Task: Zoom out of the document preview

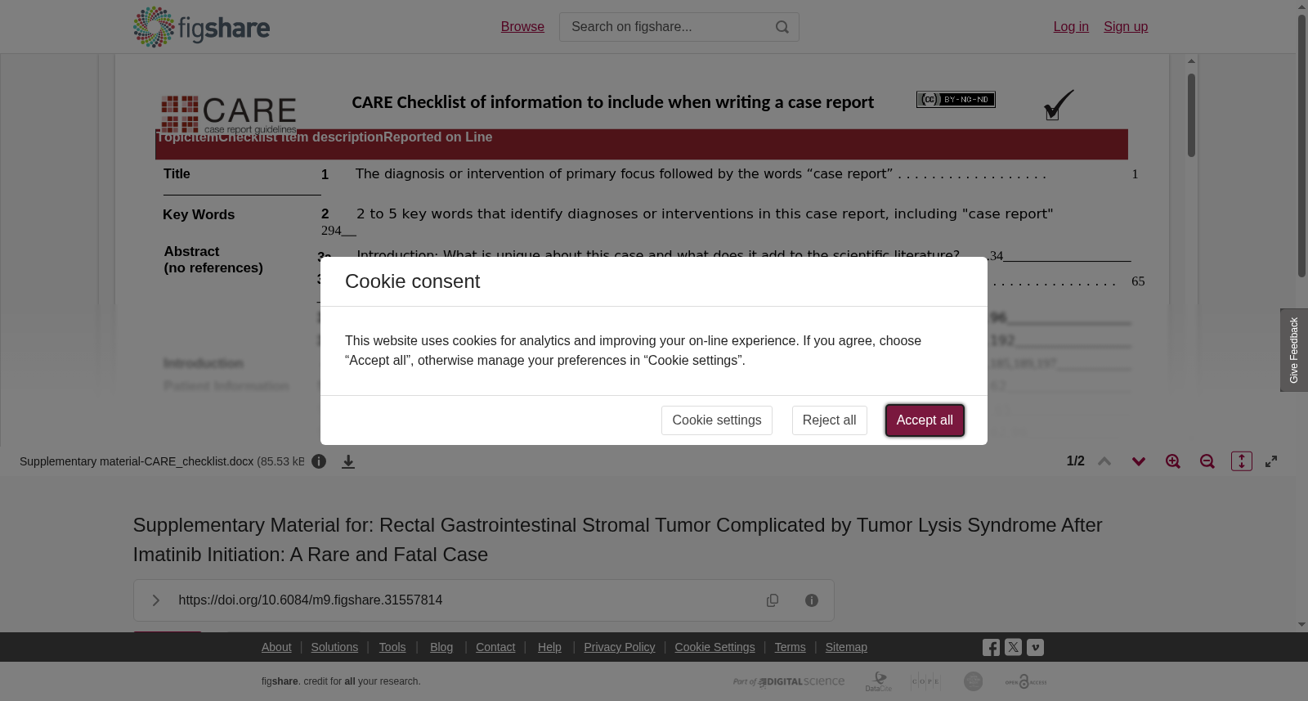Action: 1207,461
